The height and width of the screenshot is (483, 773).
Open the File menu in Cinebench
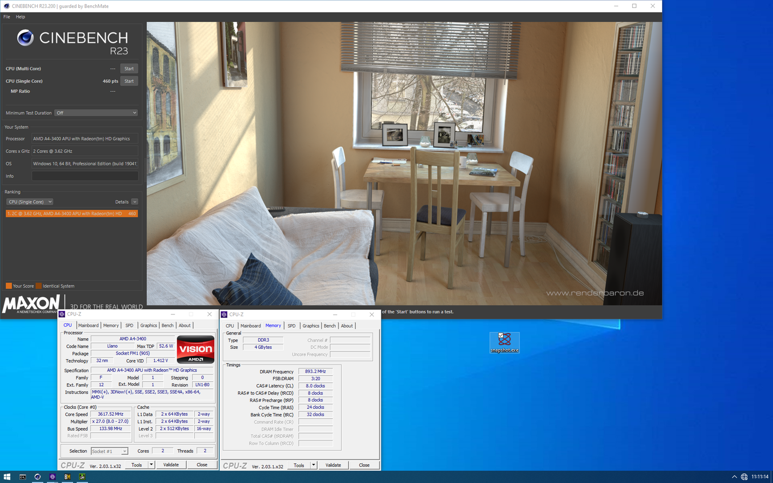7,17
